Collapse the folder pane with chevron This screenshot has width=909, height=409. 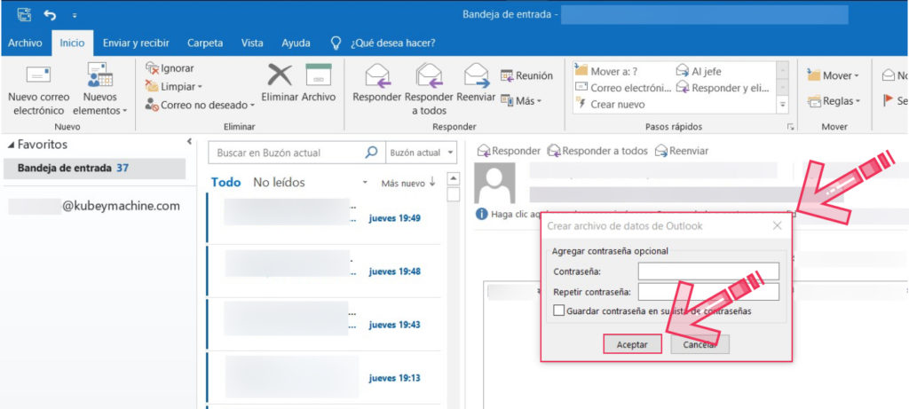click(x=189, y=141)
